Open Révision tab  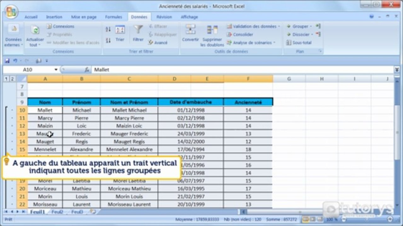click(164, 17)
